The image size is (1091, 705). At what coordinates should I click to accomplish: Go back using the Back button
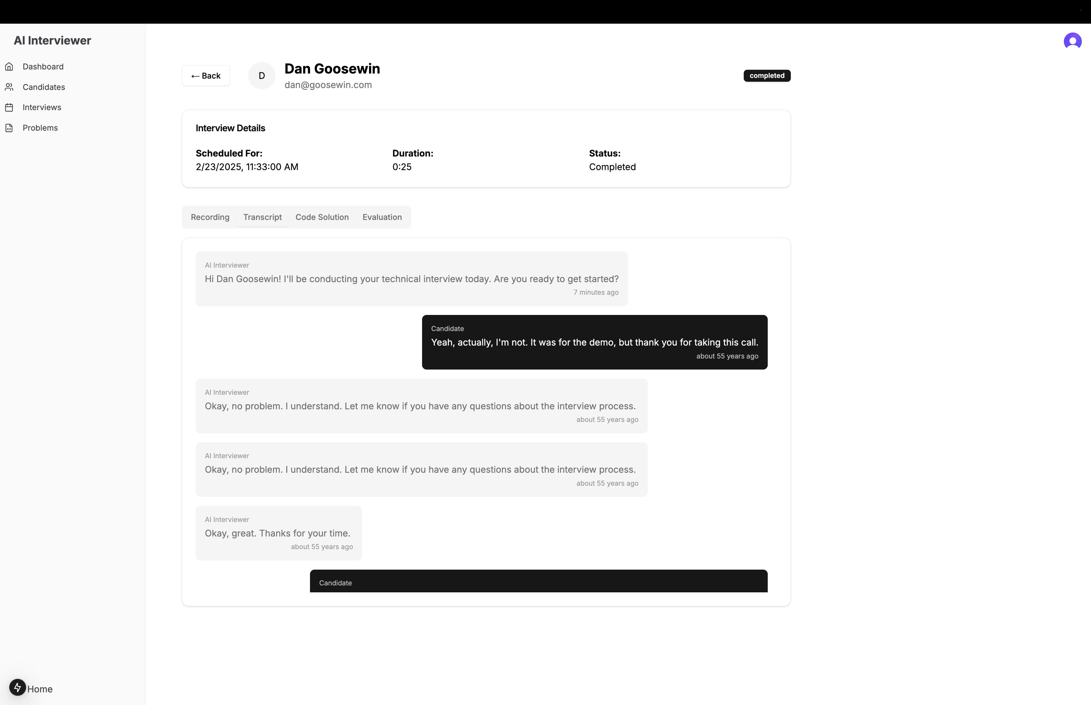click(206, 76)
